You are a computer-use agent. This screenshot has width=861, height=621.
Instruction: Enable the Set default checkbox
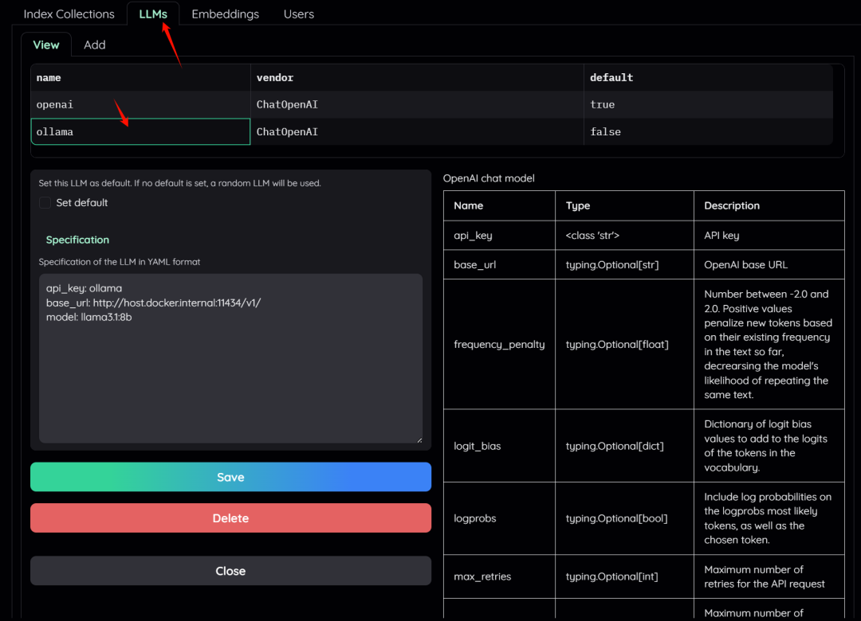coord(45,202)
